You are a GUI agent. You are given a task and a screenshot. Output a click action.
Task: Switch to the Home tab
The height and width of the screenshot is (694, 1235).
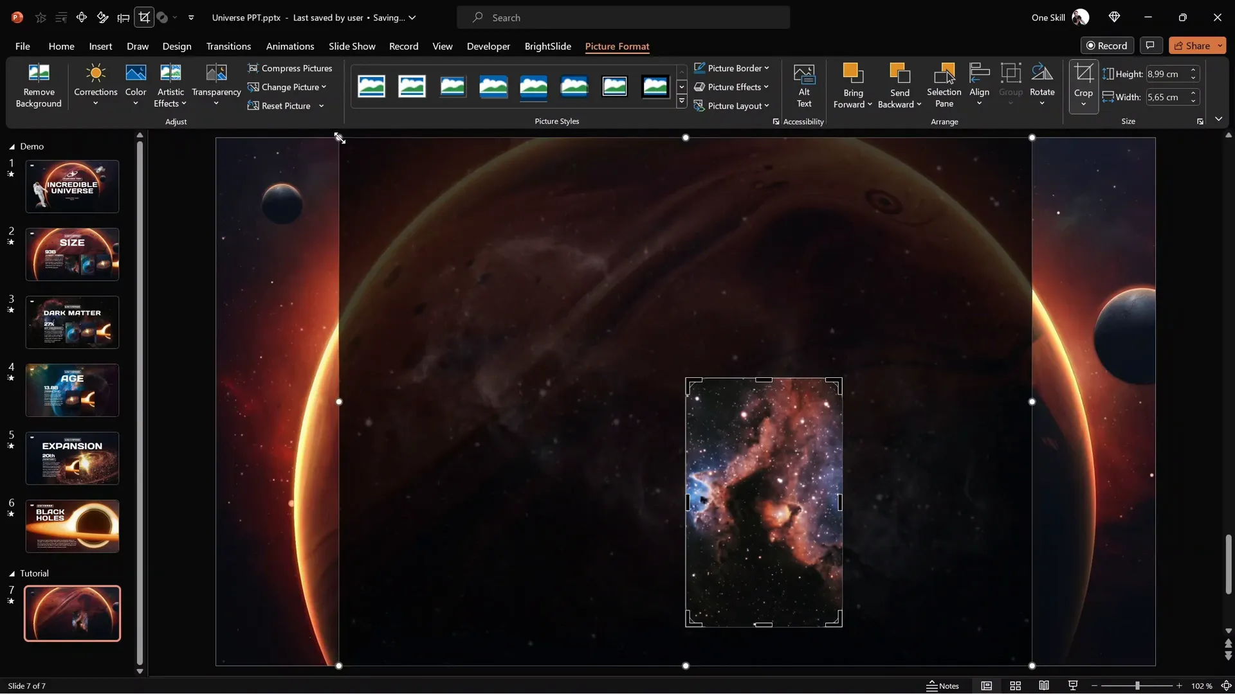pyautogui.click(x=61, y=46)
